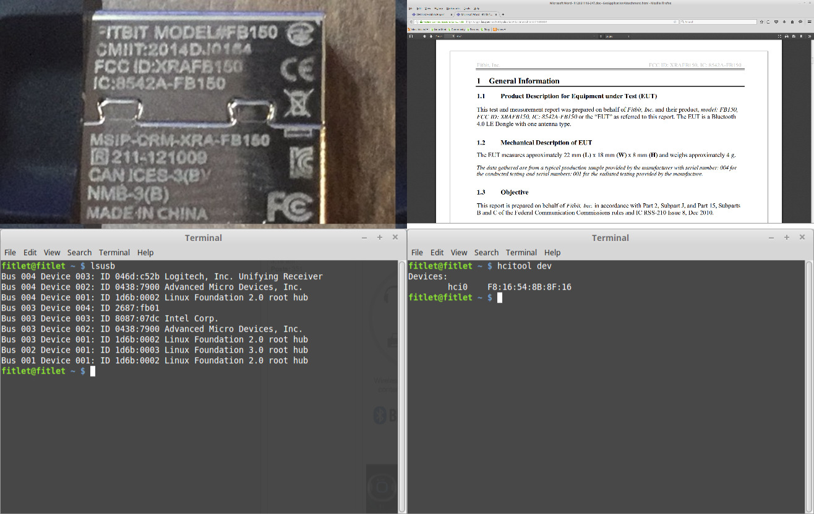The image size is (814, 514).
Task: Open Terminal menu in hcitool terminal
Action: [x=521, y=252]
